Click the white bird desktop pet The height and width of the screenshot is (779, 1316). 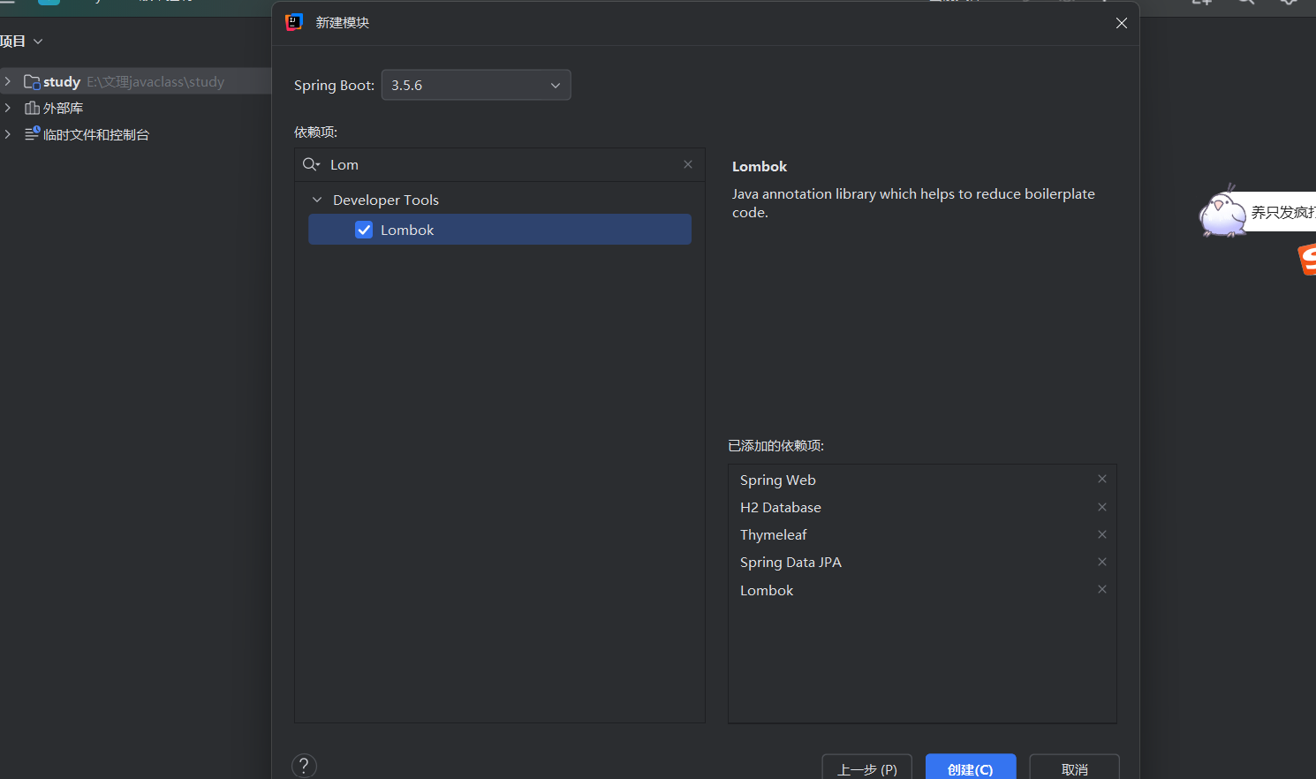[x=1221, y=212]
